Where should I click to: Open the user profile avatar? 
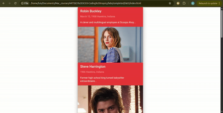pos(193,3)
